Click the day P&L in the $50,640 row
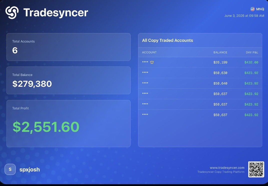 pyautogui.click(x=251, y=83)
